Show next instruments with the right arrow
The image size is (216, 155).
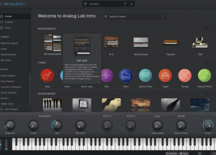pos(213,29)
